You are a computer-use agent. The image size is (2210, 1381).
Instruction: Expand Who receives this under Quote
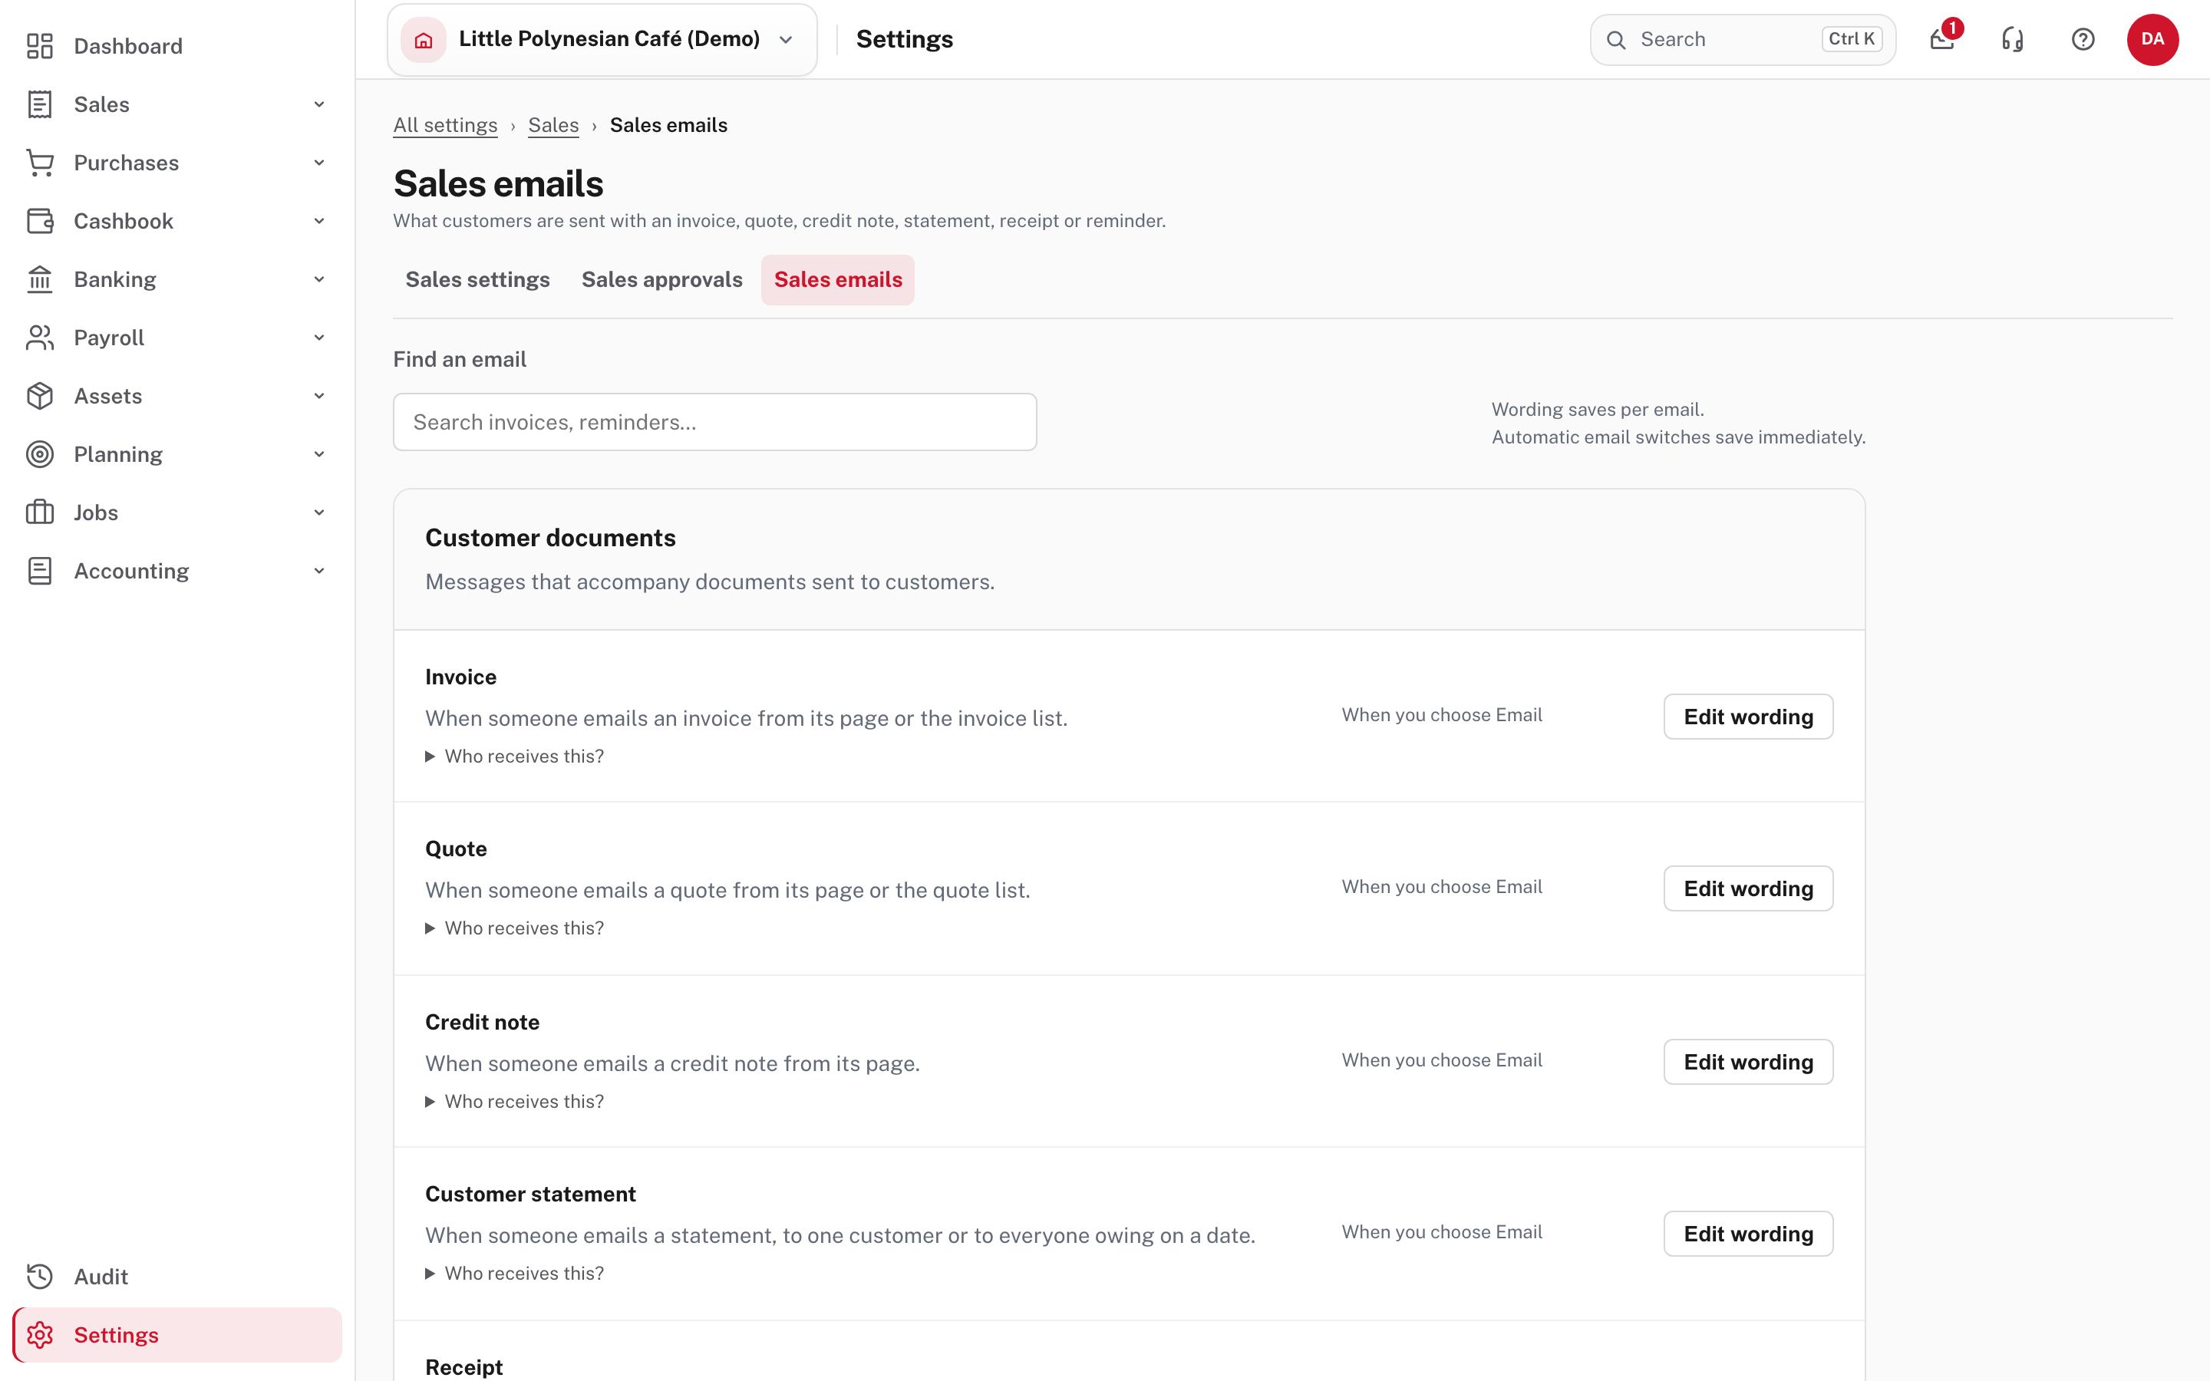pos(514,928)
